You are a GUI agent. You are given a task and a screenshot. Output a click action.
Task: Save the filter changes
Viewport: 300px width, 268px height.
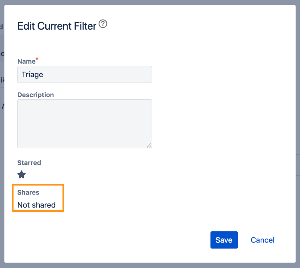pyautogui.click(x=224, y=240)
